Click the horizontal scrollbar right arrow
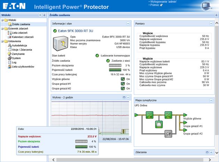 click(210, 160)
